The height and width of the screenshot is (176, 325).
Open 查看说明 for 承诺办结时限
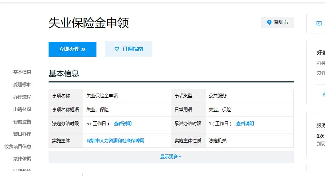pos(245,123)
